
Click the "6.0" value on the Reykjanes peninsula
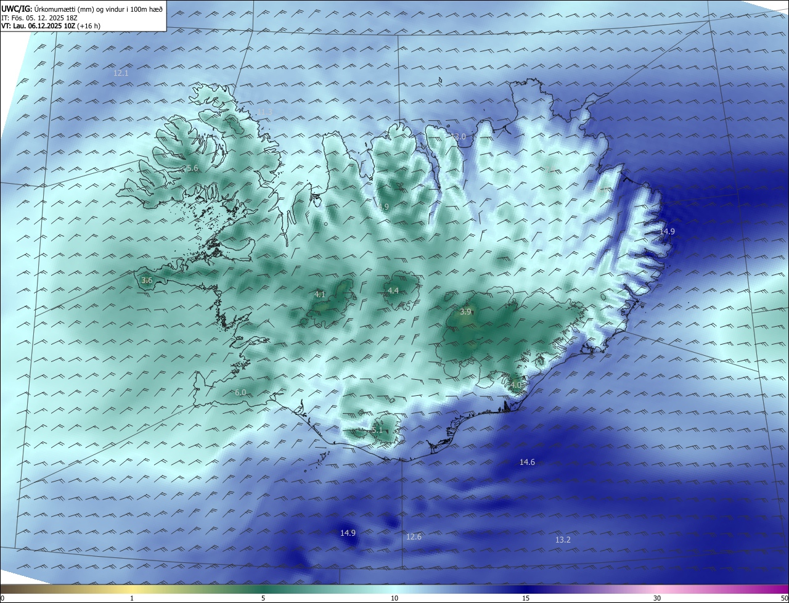240,392
